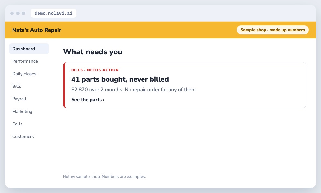Click the 'Nolavi sample shop' footer note
The image size is (321, 193).
click(104, 176)
